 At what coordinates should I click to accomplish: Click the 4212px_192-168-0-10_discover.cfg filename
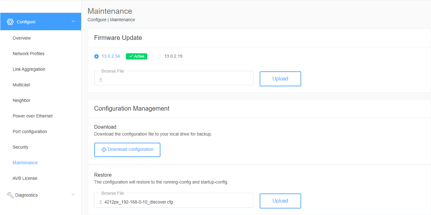pos(139,202)
